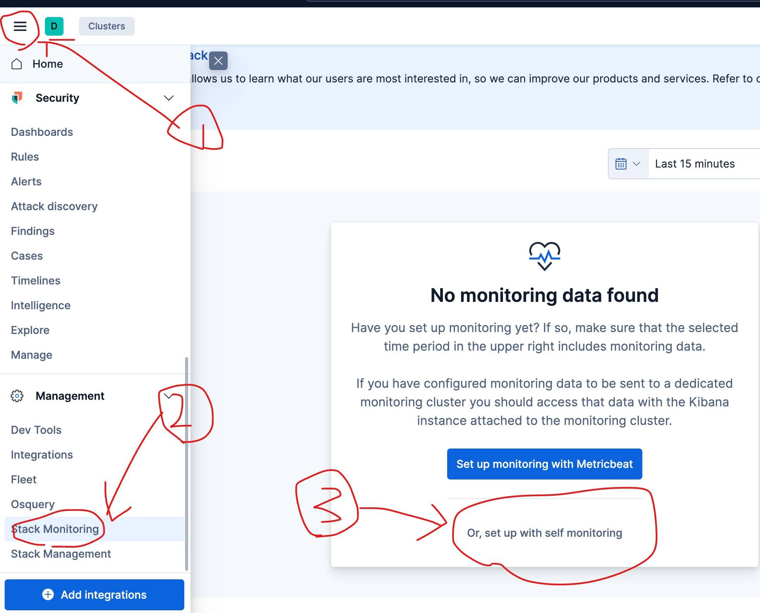The height and width of the screenshot is (613, 760).
Task: Collapse the Security section chevron
Action: [x=168, y=98]
